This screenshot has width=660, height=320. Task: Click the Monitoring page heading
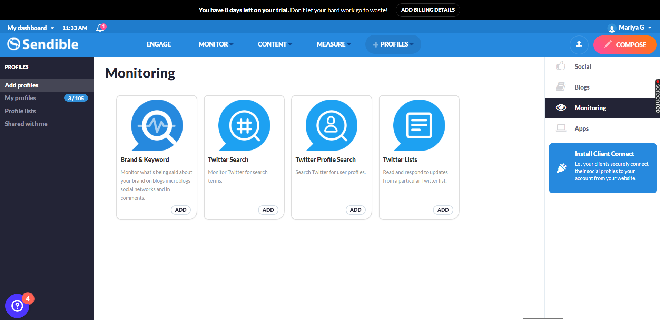140,73
